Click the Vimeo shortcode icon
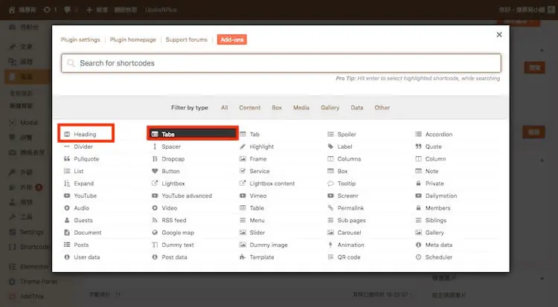558x307 pixels. (x=243, y=195)
